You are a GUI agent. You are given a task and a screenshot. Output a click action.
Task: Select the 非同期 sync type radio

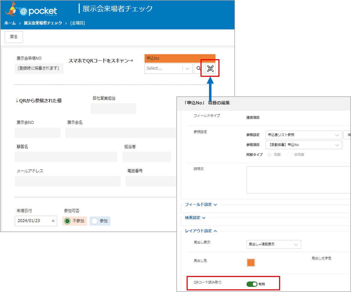tap(290, 155)
